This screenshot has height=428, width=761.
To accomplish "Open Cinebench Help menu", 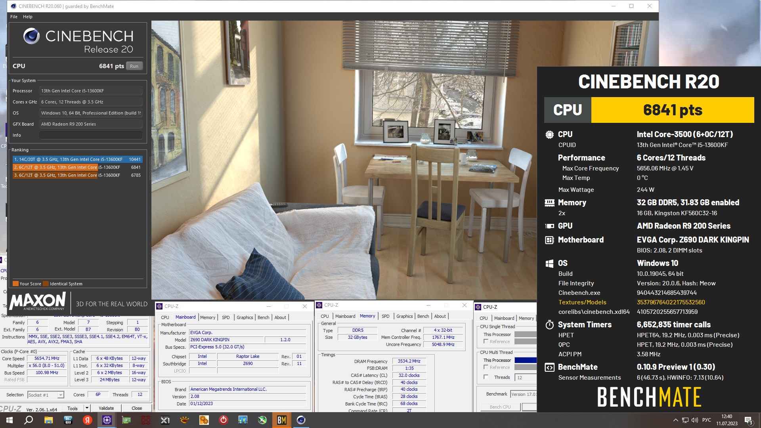I will click(28, 17).
